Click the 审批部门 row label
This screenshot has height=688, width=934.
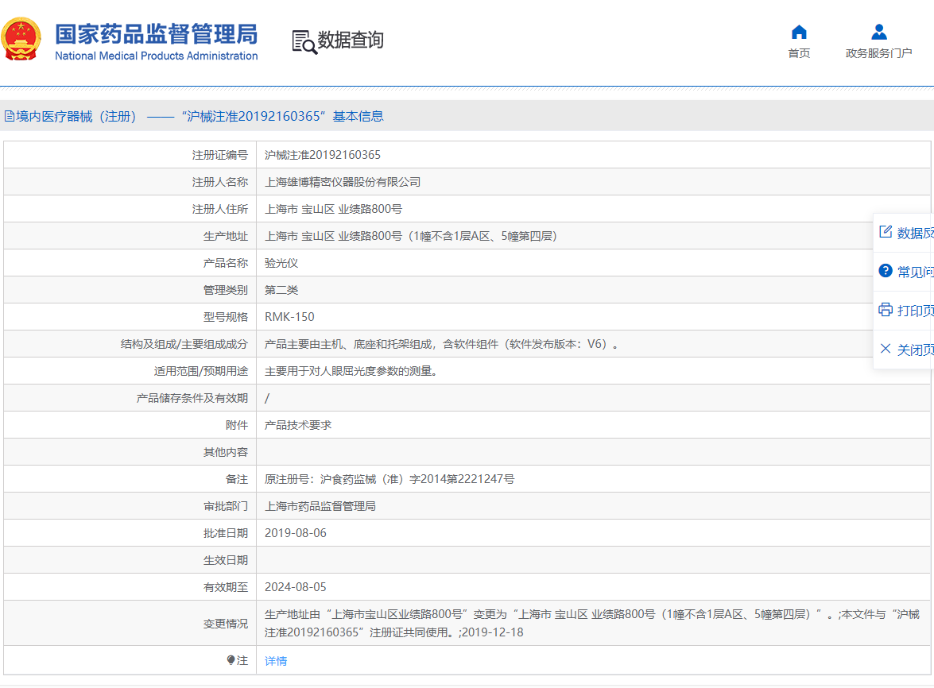225,506
